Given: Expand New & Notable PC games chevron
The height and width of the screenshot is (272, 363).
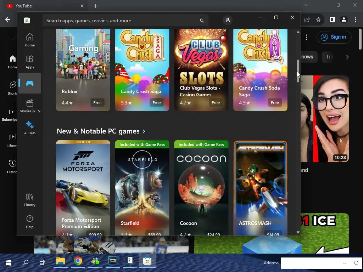Looking at the screenshot, I should tap(144, 131).
